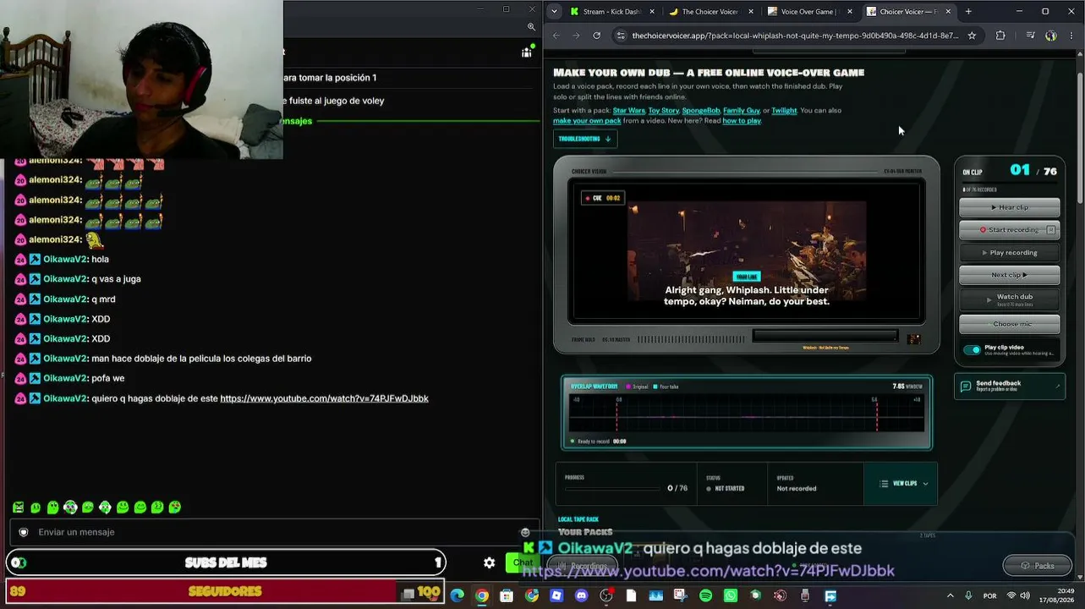Go forward in browser history

576,36
